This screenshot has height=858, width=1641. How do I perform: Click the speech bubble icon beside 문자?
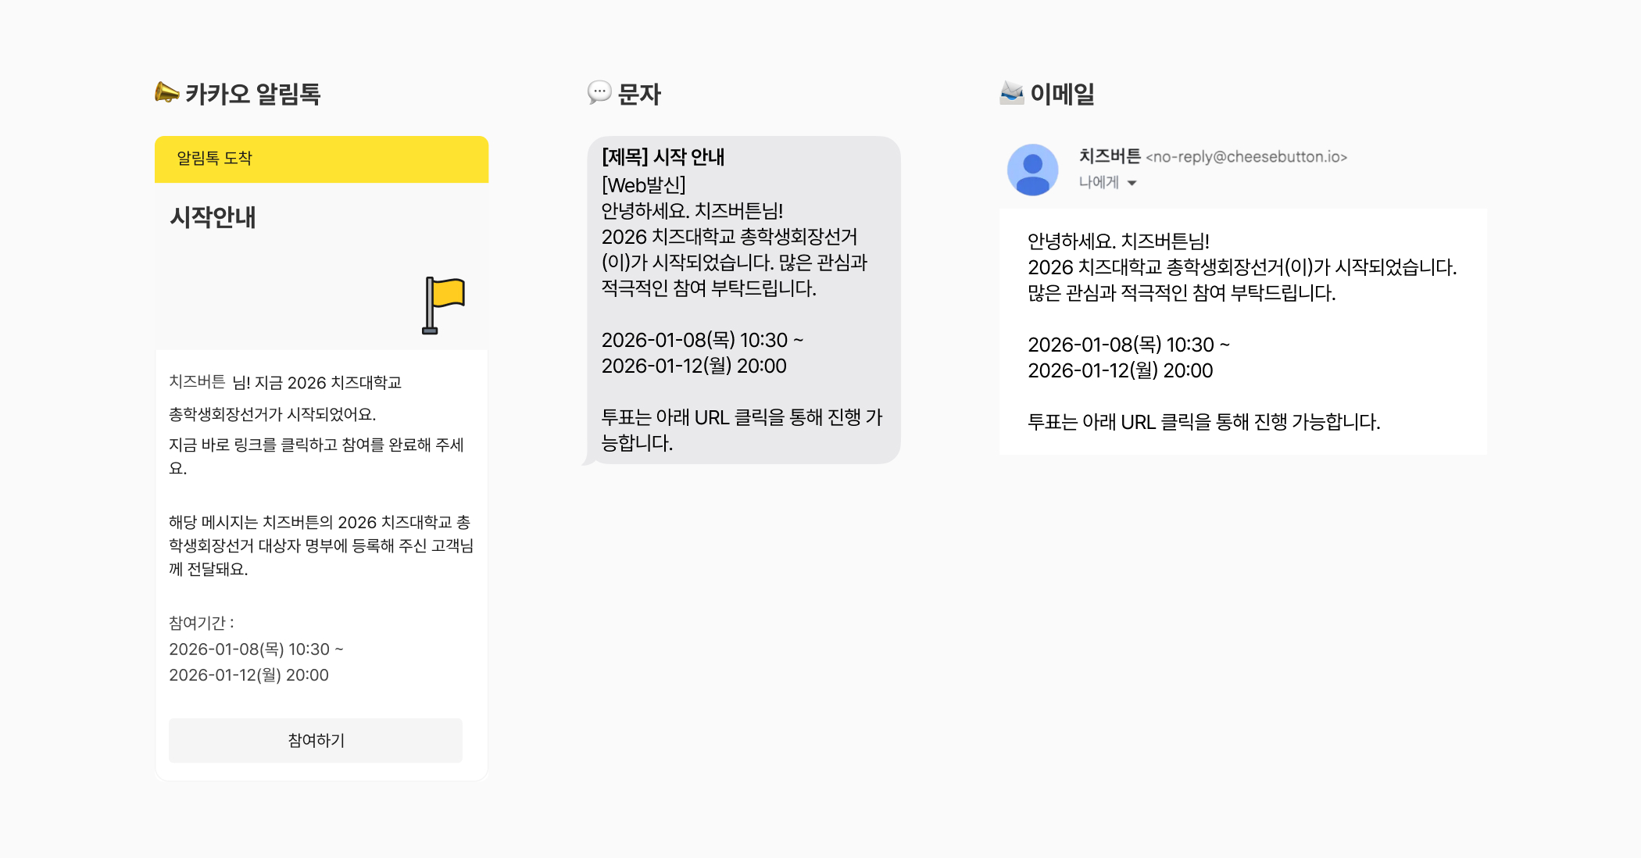tap(599, 93)
